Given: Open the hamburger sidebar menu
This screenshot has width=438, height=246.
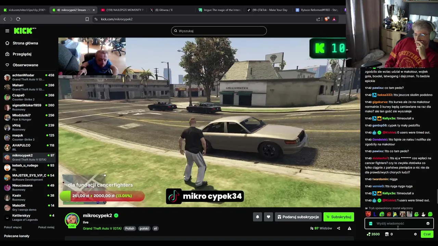Looking at the screenshot, I should point(7,31).
